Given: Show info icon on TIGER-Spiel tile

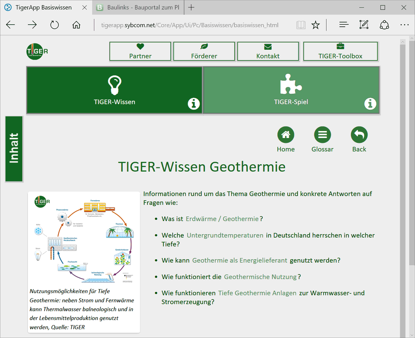Looking at the screenshot, I should [x=370, y=104].
